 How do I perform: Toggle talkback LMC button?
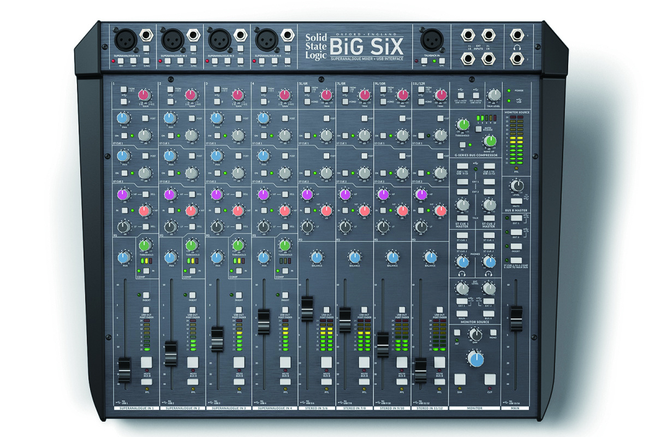443,61
